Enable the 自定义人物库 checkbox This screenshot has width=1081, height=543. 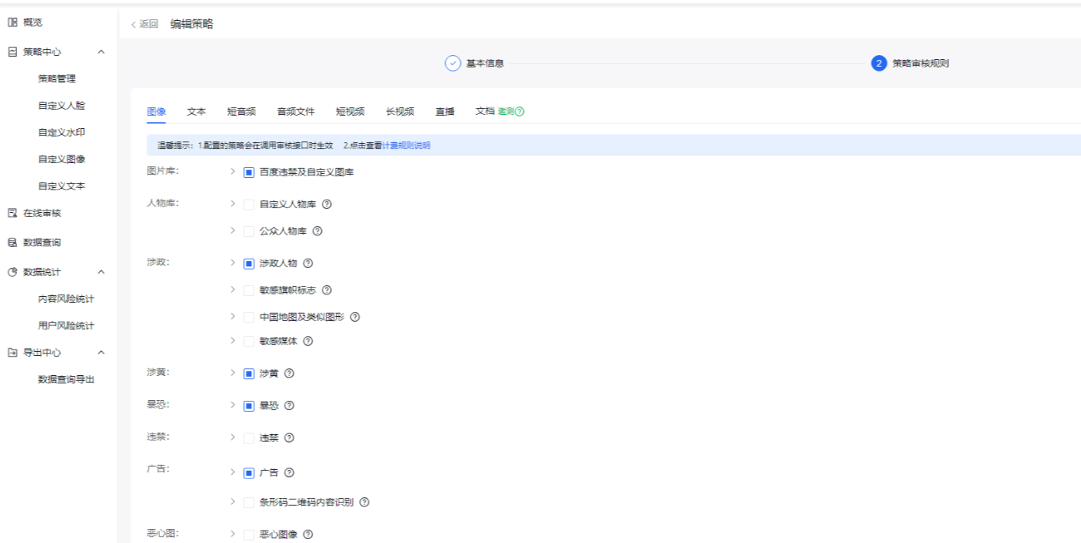click(249, 204)
